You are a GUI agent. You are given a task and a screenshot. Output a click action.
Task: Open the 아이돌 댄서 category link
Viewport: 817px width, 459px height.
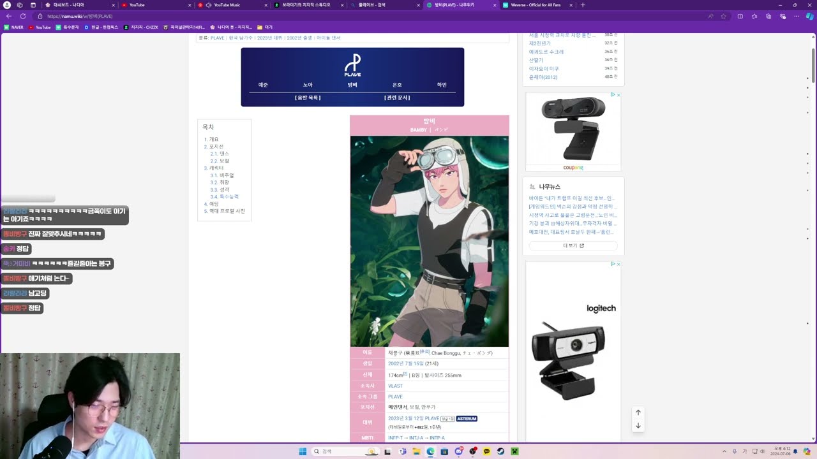point(329,38)
